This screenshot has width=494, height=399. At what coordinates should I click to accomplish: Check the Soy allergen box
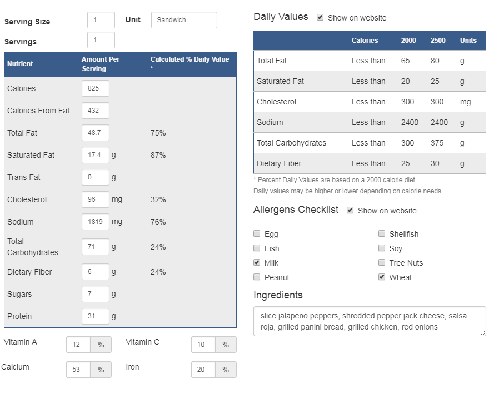coord(382,248)
